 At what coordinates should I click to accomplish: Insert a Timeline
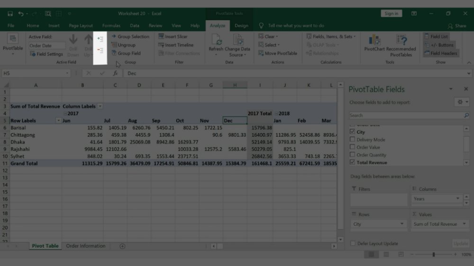(176, 44)
